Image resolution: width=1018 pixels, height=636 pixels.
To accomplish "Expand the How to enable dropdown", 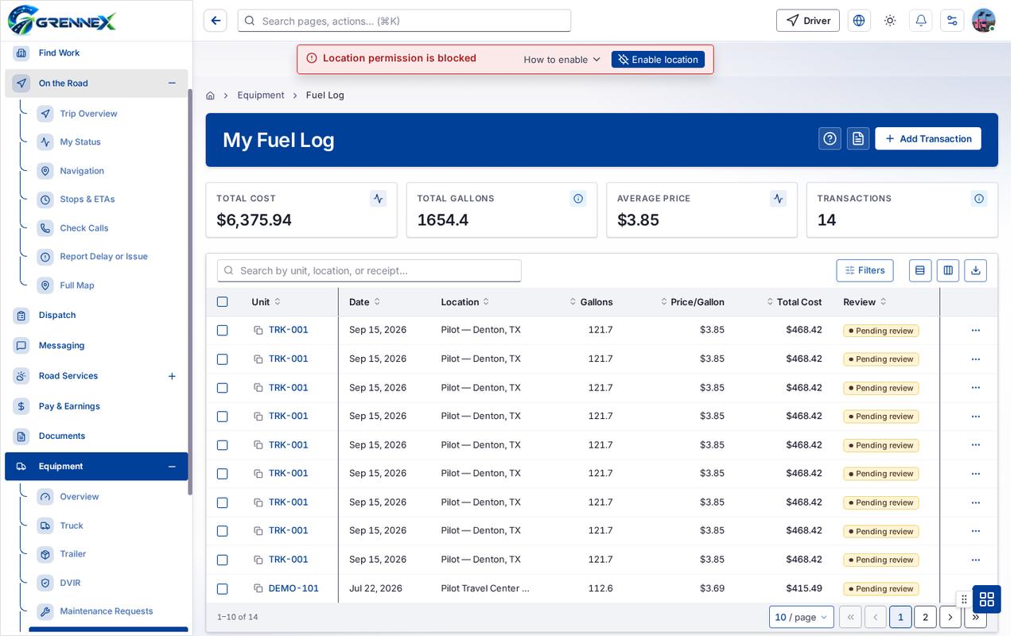I will (562, 60).
